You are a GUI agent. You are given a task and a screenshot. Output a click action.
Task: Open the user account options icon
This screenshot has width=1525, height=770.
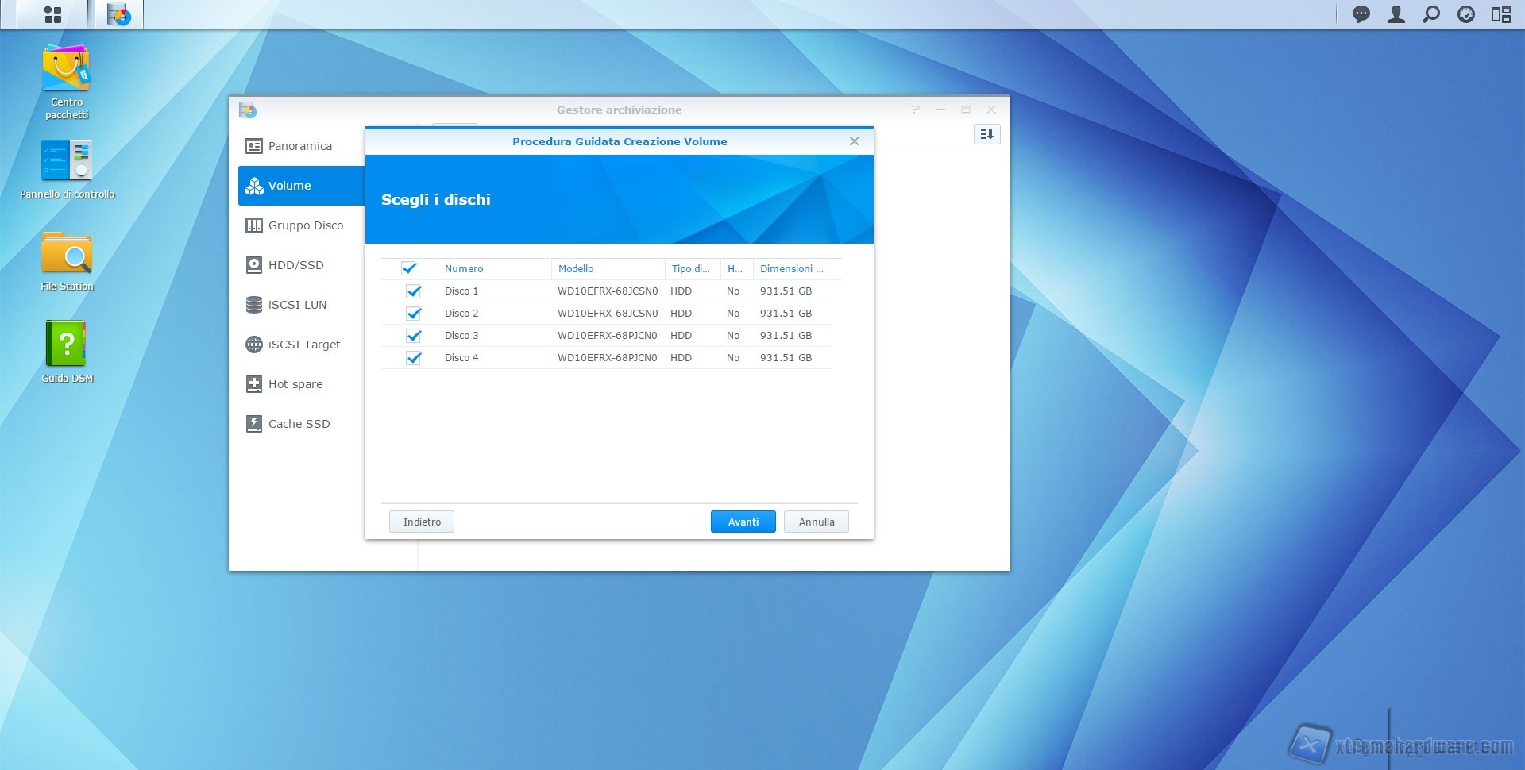(1396, 14)
